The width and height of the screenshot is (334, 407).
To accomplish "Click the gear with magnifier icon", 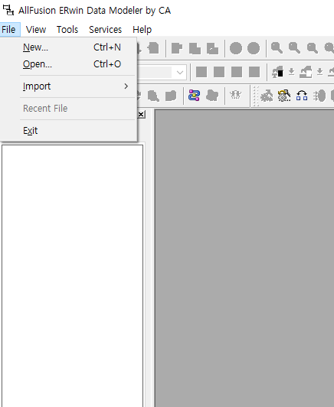I will pyautogui.click(x=284, y=96).
